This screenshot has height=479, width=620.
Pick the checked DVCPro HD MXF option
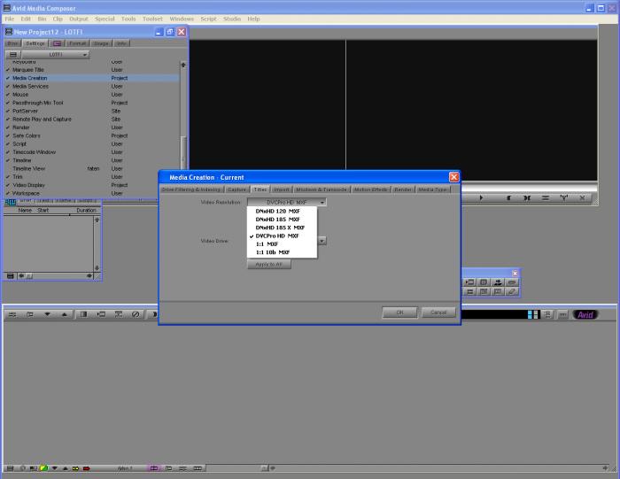(277, 236)
